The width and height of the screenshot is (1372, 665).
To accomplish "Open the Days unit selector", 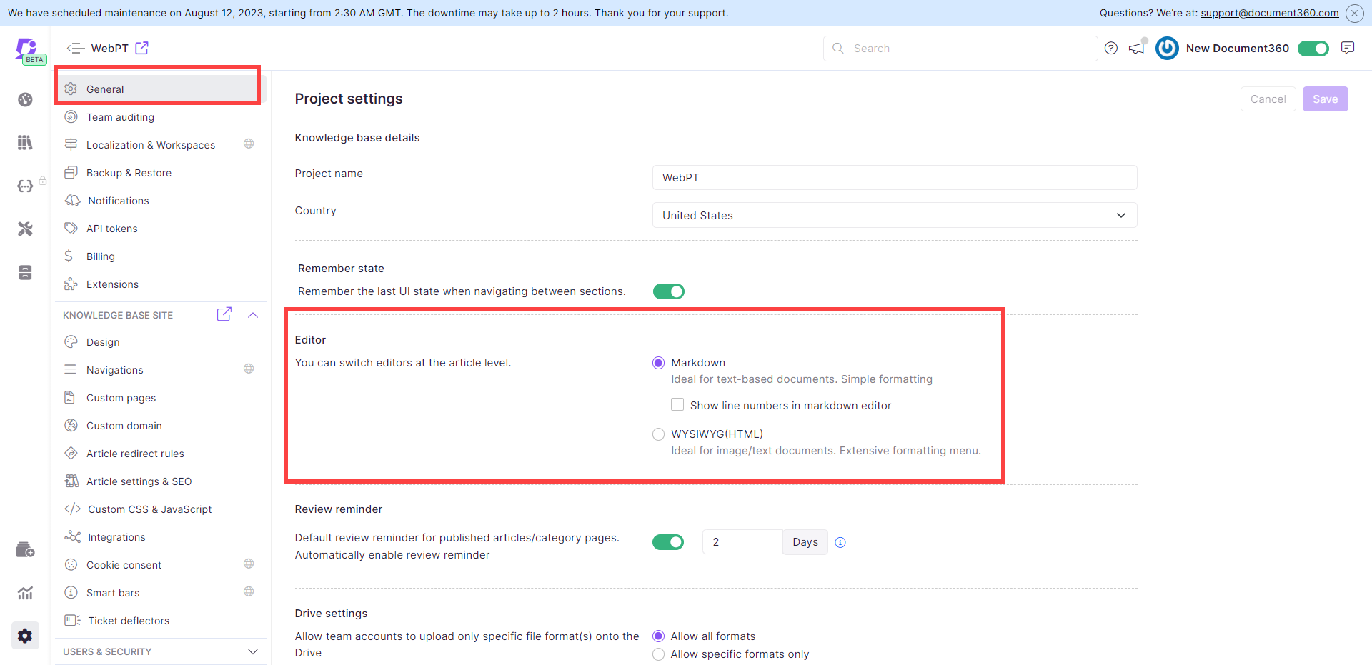I will [805, 542].
